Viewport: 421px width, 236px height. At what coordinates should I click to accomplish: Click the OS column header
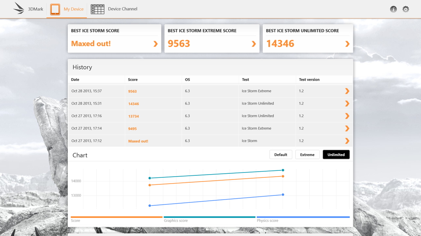pyautogui.click(x=187, y=79)
